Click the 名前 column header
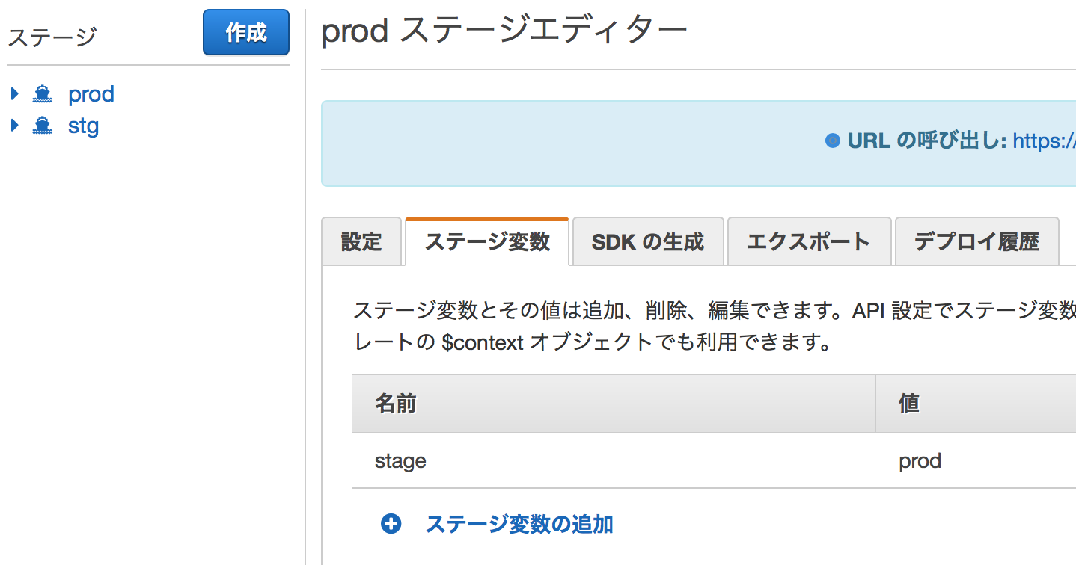This screenshot has width=1076, height=565. [x=395, y=404]
